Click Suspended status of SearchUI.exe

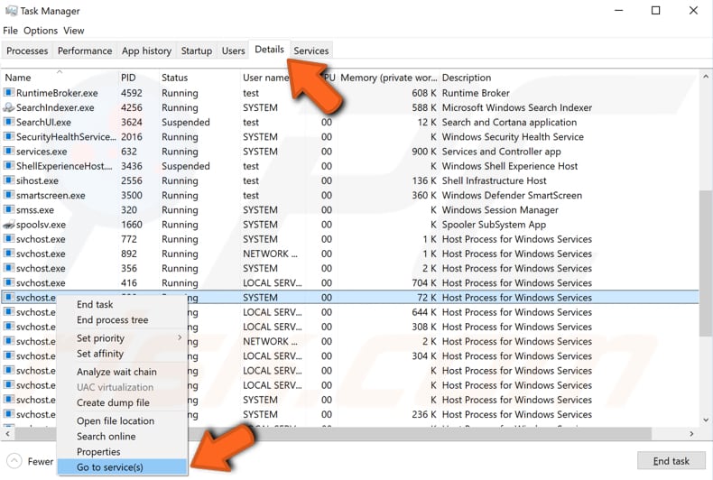click(x=186, y=122)
